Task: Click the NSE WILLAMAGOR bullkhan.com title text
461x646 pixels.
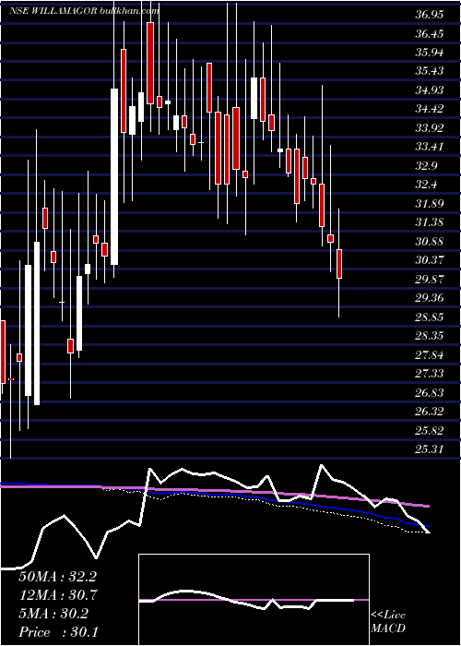Action: [x=84, y=11]
